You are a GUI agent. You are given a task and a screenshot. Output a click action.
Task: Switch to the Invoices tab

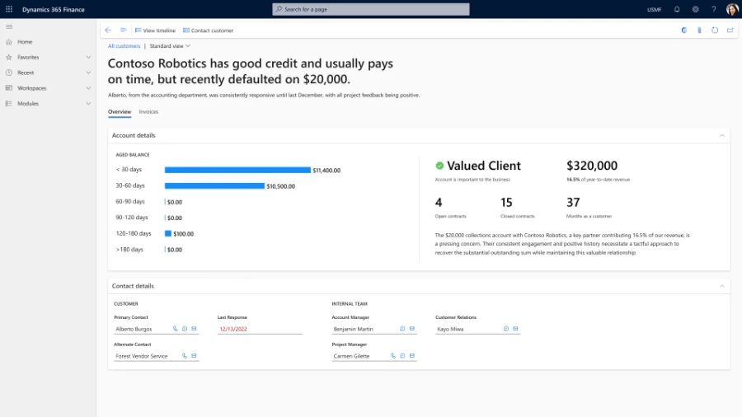click(x=148, y=112)
